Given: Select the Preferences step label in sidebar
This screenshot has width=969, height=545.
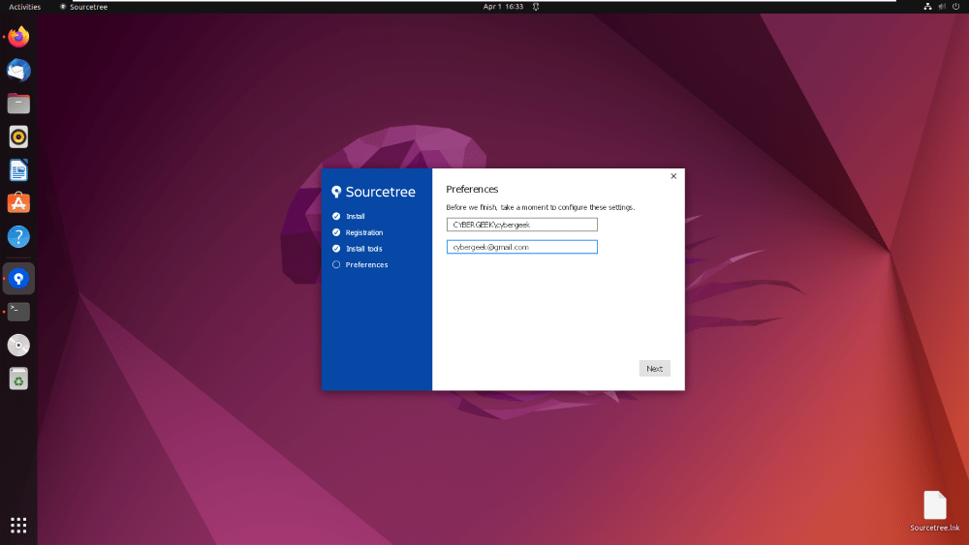Looking at the screenshot, I should 366,265.
